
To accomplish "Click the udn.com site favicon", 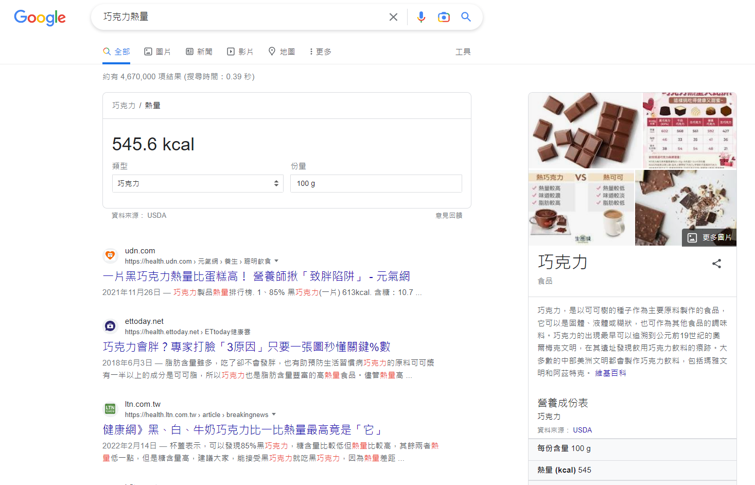I will pyautogui.click(x=110, y=255).
